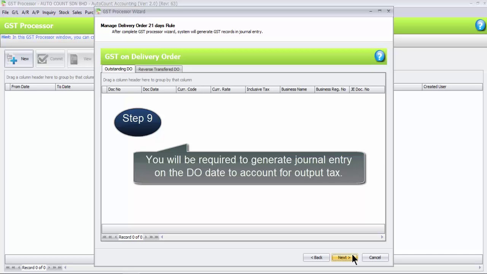Image resolution: width=487 pixels, height=274 pixels.
Task: Sort by To Date column in the main window
Action: point(75,87)
